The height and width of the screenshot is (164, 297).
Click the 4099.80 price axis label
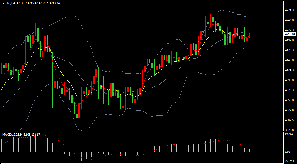coord(290,80)
